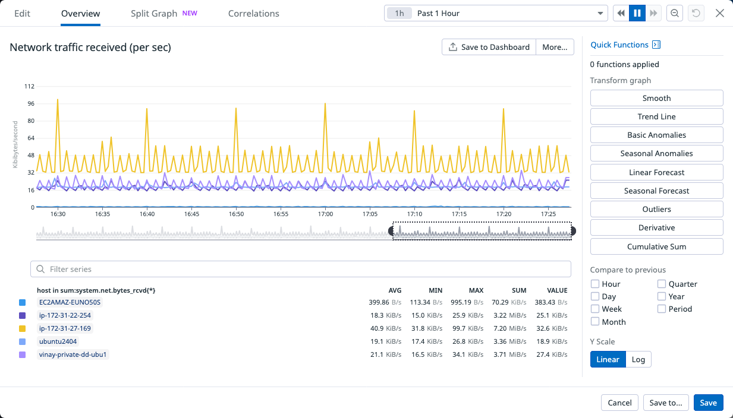Viewport: 733px width, 418px height.
Task: Switch to the Split Graph tab
Action: pyautogui.click(x=153, y=13)
